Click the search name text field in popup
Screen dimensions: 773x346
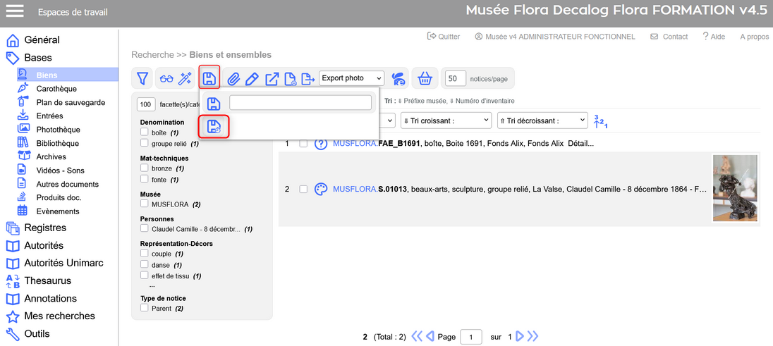[300, 103]
